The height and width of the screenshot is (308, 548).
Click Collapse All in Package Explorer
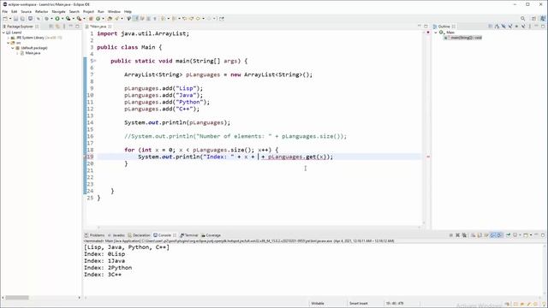(51, 27)
